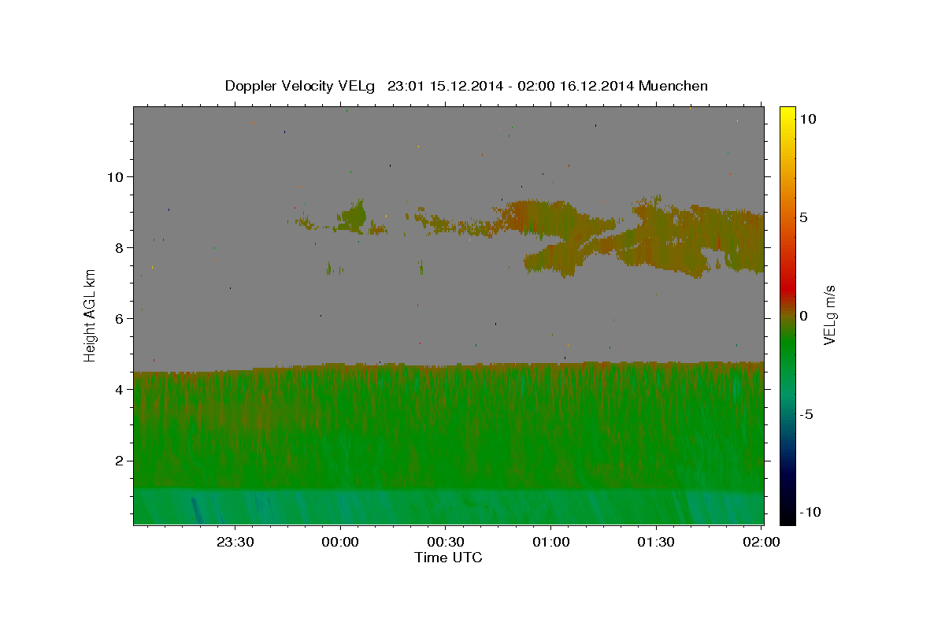Click the '02:00' time axis label

click(761, 542)
